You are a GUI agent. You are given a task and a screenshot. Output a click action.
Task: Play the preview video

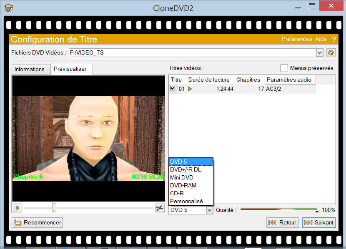[x=18, y=208]
